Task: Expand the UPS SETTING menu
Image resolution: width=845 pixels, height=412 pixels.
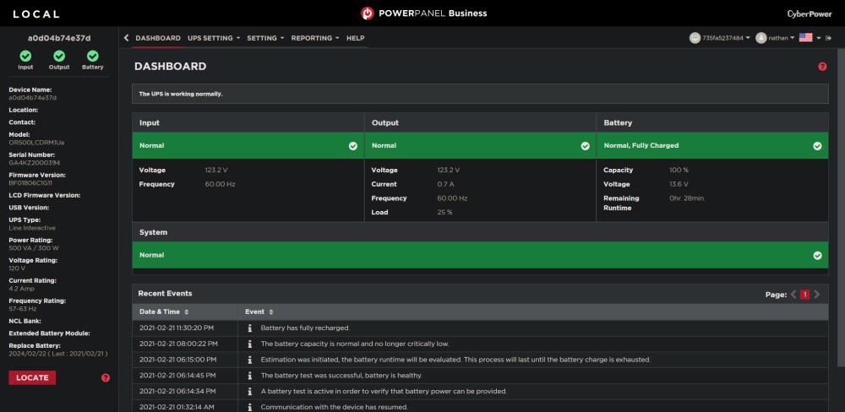Action: coord(214,38)
